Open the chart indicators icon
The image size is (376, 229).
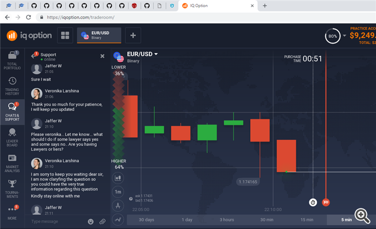click(x=118, y=219)
